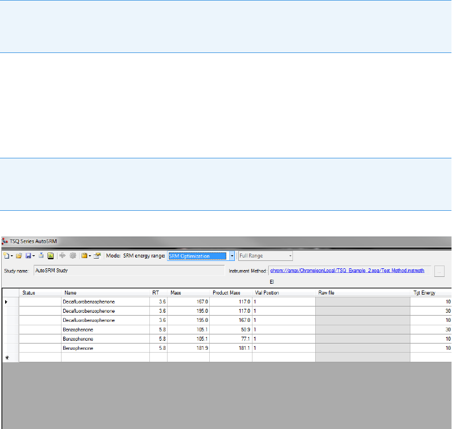Open the Test Method.instmeth instrument method link

click(x=347, y=271)
